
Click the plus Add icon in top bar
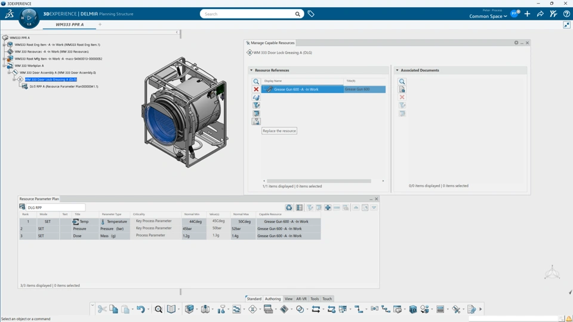[527, 14]
